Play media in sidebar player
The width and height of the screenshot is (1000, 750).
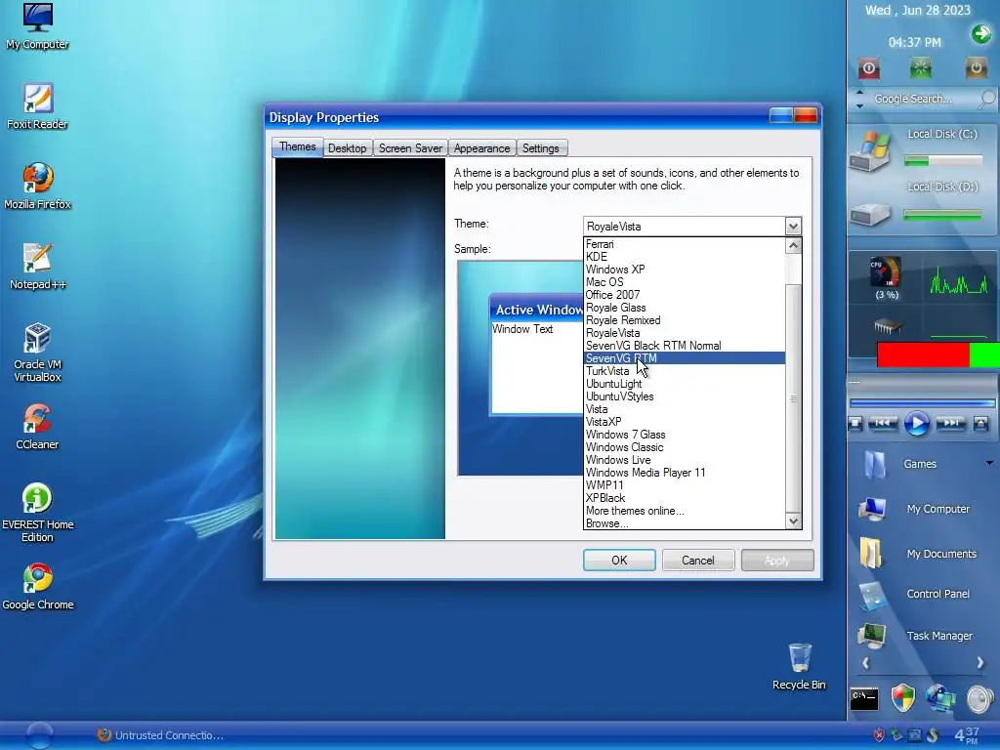(916, 424)
